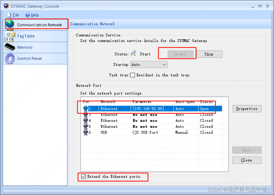Viewport: 274px width, 195px height.
Task: Click the Stop service button
Action: (209, 54)
